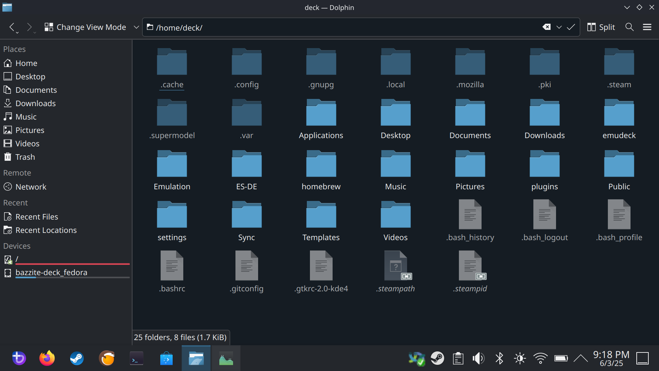Open Recent Files
659x371 pixels.
tap(66, 217)
